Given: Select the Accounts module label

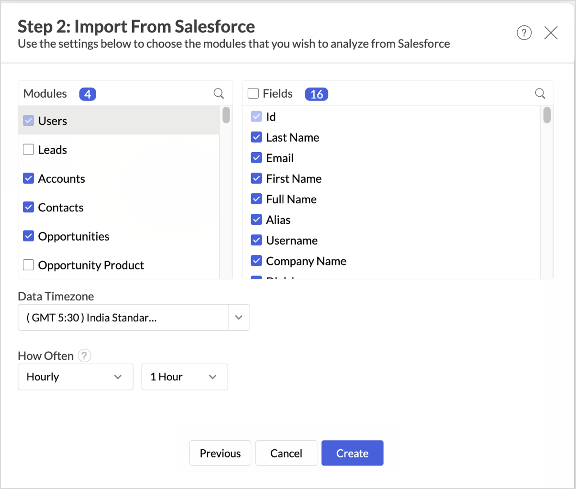Looking at the screenshot, I should (62, 178).
